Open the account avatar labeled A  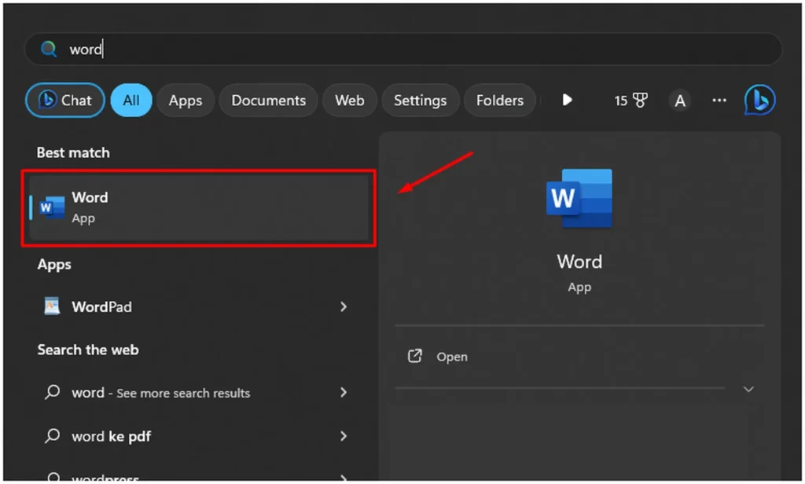point(680,101)
